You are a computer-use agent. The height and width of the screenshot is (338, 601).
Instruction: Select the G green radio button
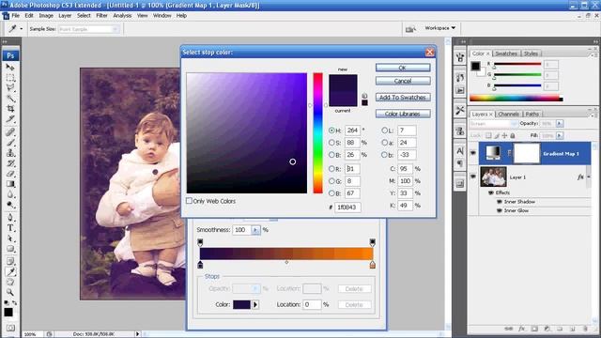331,181
